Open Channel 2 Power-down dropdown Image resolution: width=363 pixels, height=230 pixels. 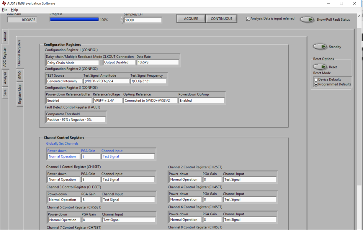click(x=185, y=180)
